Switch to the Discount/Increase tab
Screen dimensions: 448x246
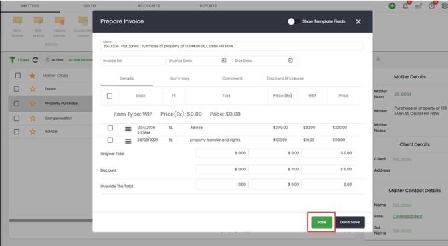click(x=285, y=78)
